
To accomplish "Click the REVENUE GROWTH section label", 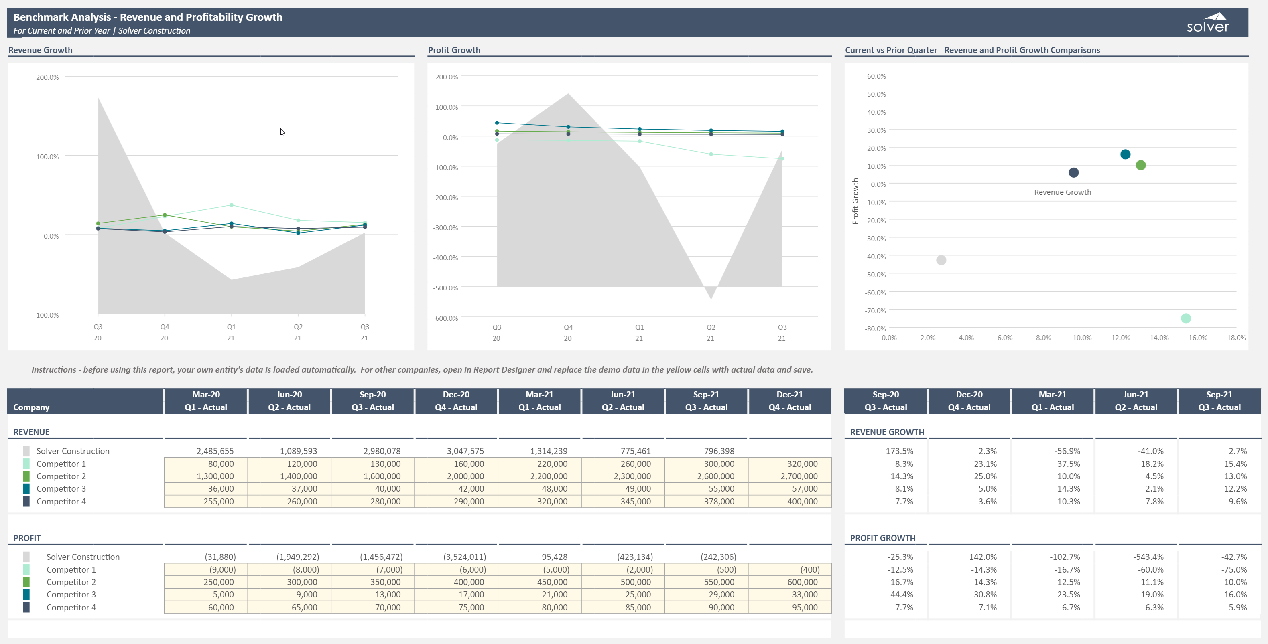I will (887, 432).
